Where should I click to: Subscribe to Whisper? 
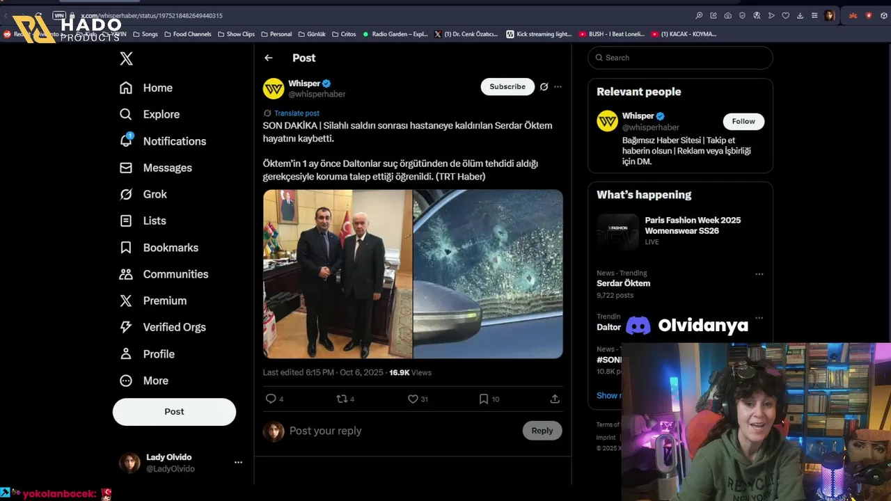507,87
